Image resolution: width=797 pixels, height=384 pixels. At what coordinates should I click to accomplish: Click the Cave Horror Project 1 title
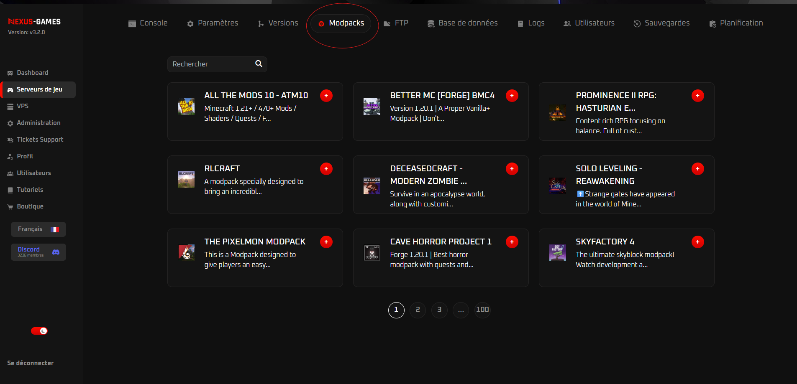tap(441, 242)
